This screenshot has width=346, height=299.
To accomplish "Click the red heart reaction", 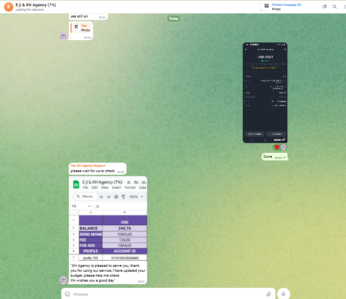I will point(277,147).
